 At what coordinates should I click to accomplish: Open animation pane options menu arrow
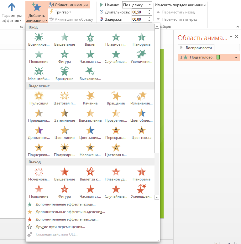coord(231,37)
